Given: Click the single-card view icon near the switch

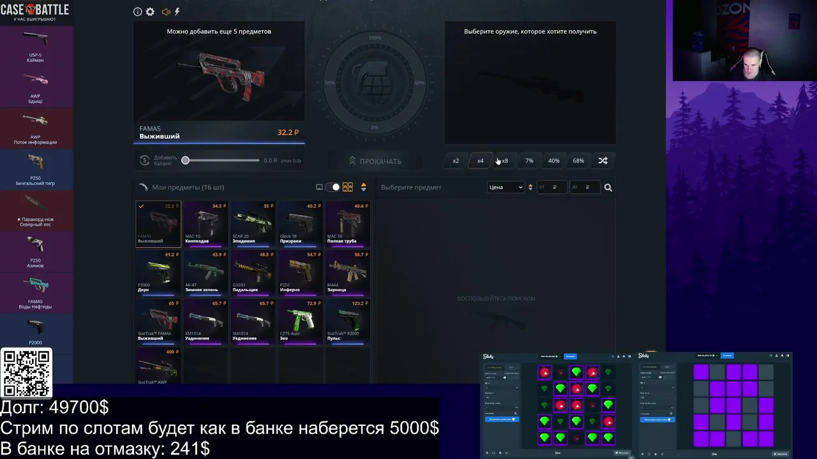Looking at the screenshot, I should 319,187.
